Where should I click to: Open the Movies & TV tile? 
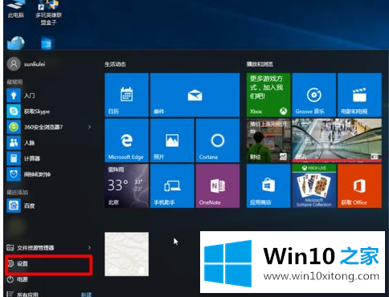coord(359,95)
